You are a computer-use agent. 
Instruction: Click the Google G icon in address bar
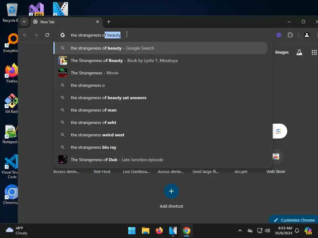[x=63, y=35]
